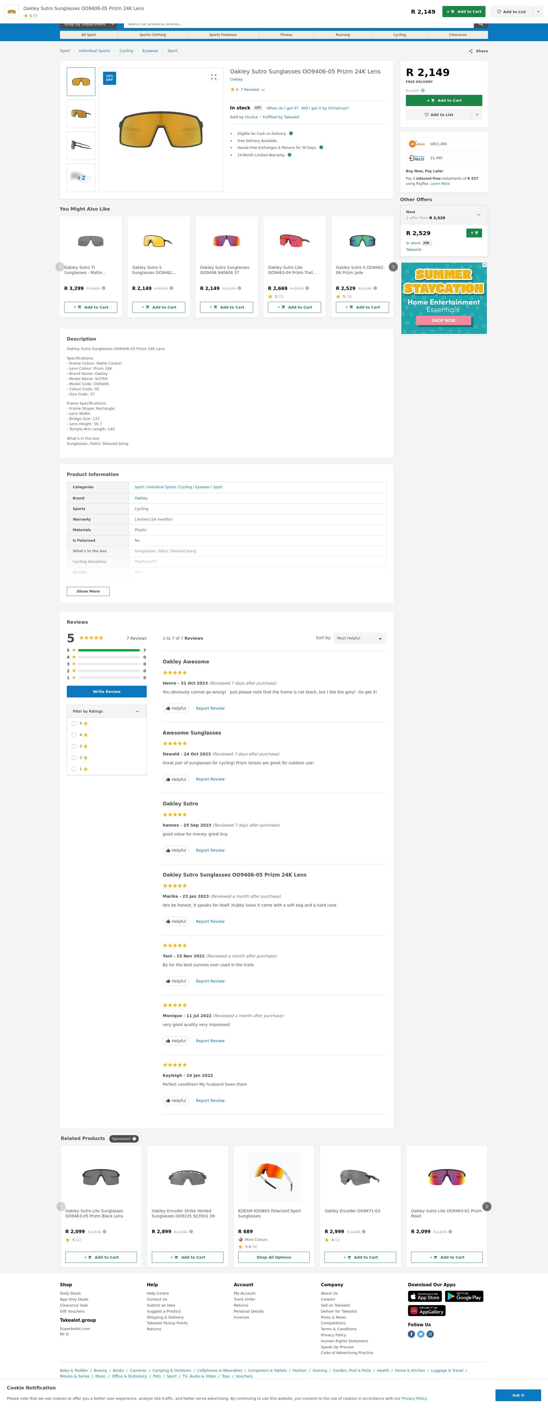Select the 4-star rating filter radio
Screen dimensions: 548x1408
pos(74,735)
